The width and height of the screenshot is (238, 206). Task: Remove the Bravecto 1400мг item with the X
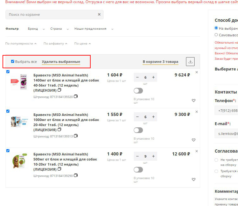click(196, 72)
